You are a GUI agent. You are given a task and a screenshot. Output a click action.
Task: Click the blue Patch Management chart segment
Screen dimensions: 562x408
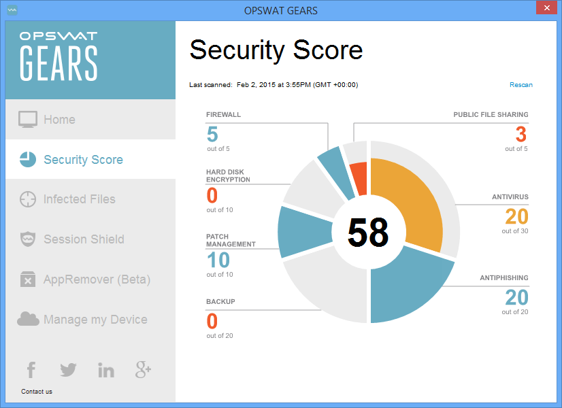[x=305, y=232]
